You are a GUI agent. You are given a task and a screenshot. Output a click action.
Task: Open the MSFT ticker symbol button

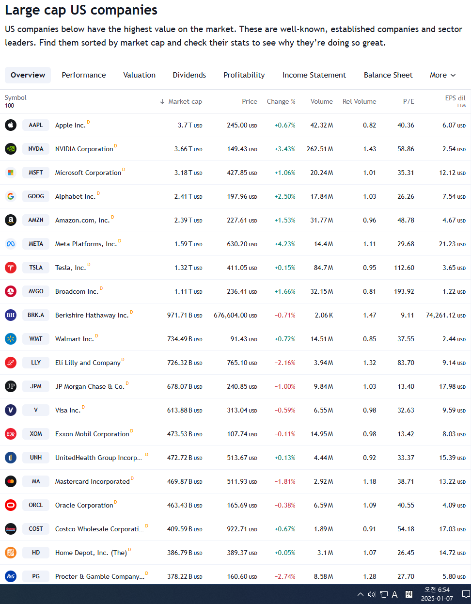click(x=36, y=173)
